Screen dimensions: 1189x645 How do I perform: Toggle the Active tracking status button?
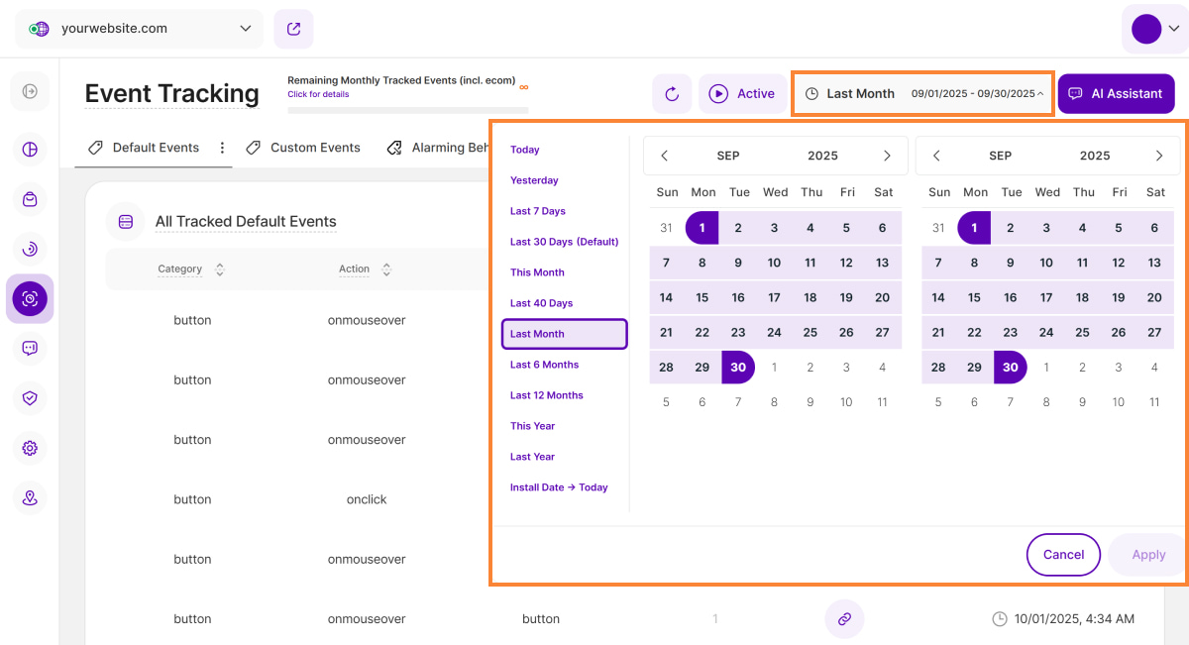click(x=742, y=93)
